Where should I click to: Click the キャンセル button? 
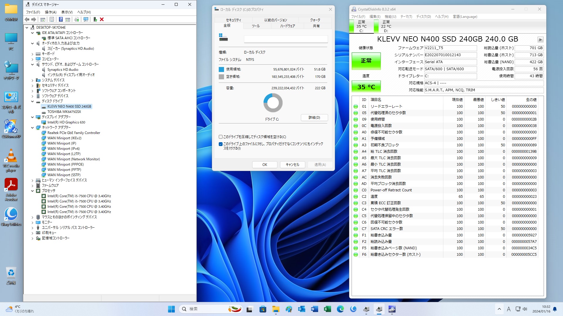(x=292, y=165)
